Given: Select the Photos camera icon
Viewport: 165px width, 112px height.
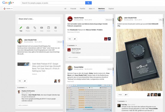Looking at the screenshot, I should (28, 28).
